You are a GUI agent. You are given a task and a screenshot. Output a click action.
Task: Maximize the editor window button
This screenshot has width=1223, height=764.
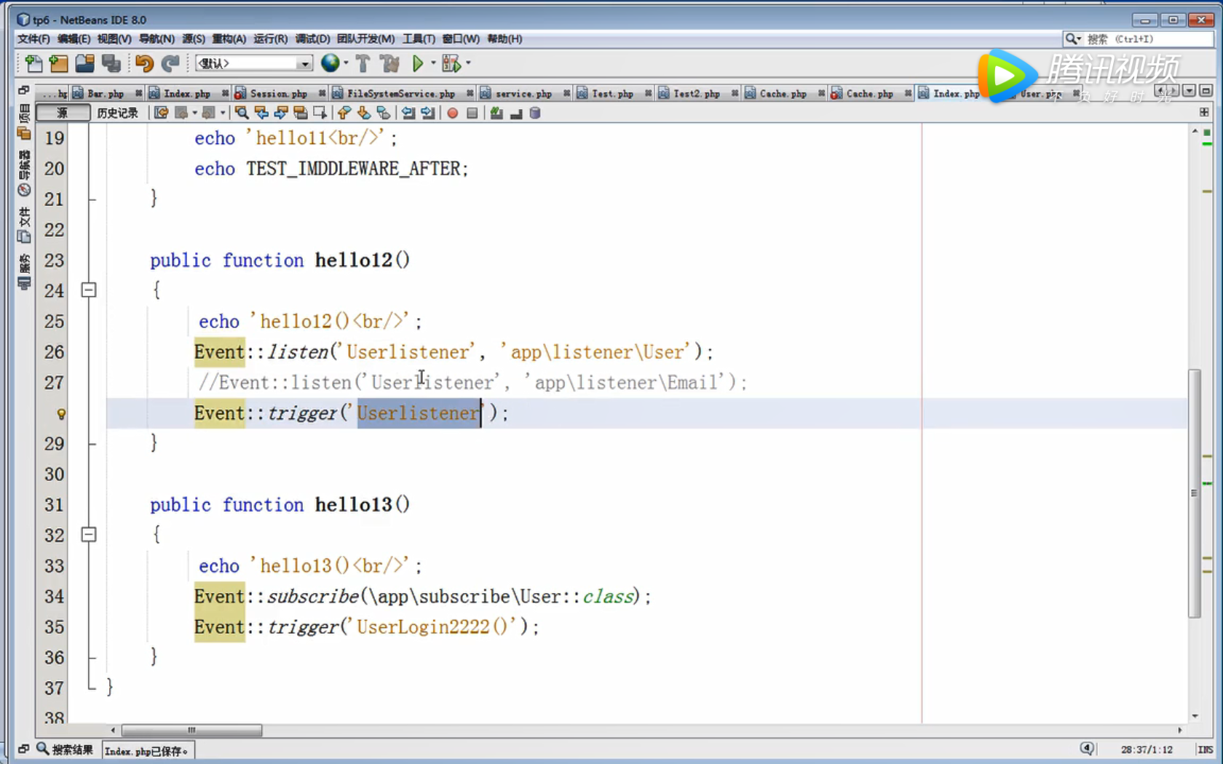click(1206, 91)
